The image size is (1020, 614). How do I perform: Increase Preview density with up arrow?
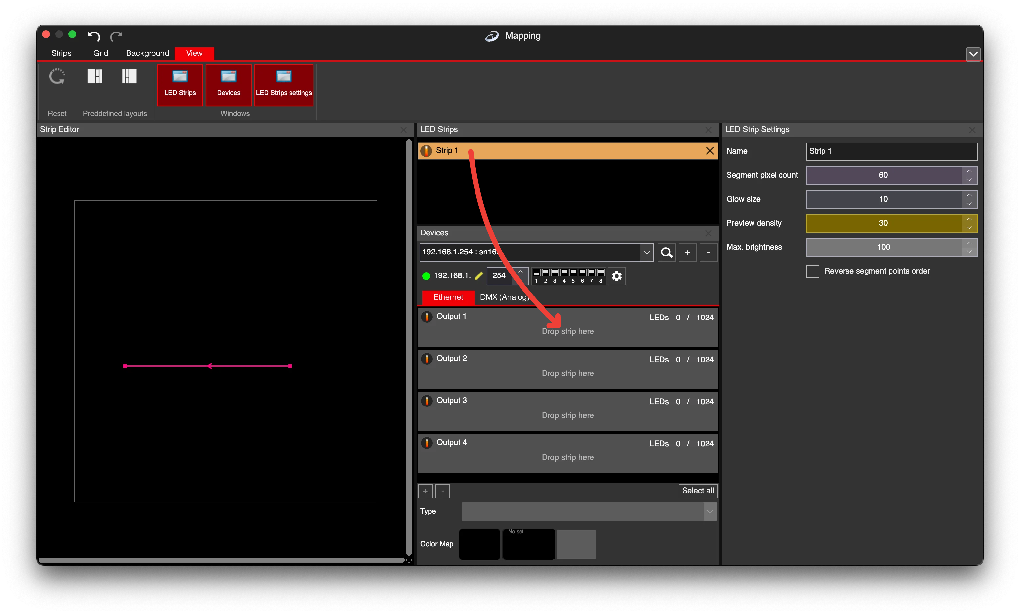969,219
